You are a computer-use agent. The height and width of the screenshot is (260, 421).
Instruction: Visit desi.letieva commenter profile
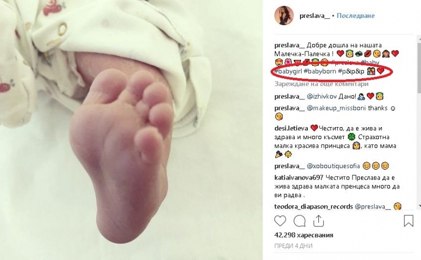click(x=291, y=128)
